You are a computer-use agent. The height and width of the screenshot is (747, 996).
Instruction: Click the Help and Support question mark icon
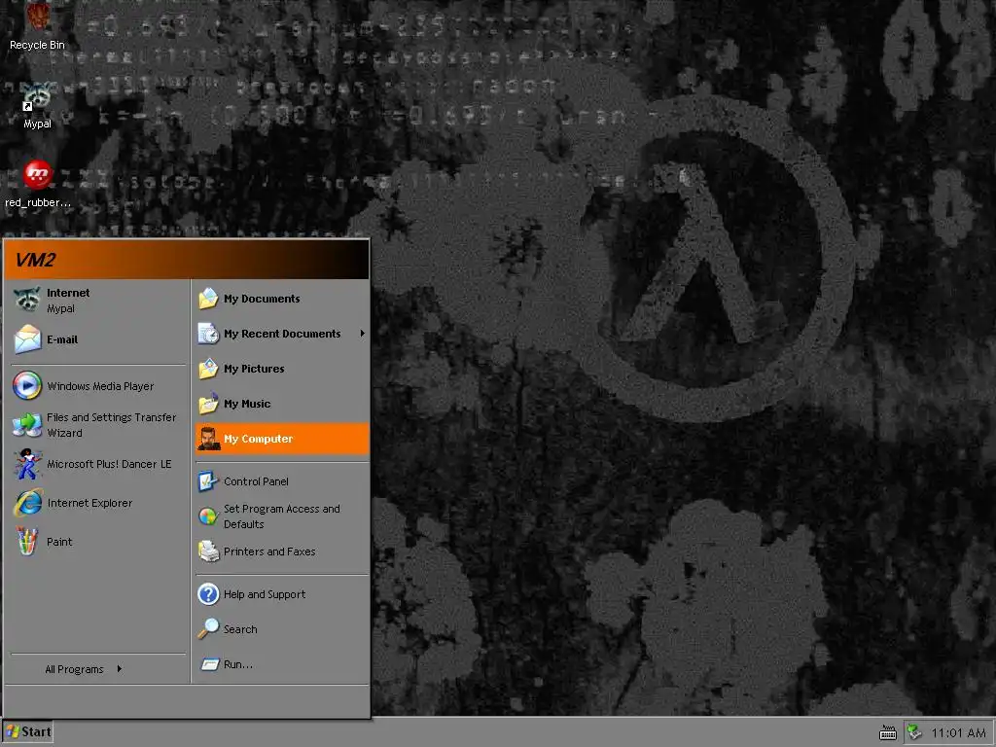(208, 594)
